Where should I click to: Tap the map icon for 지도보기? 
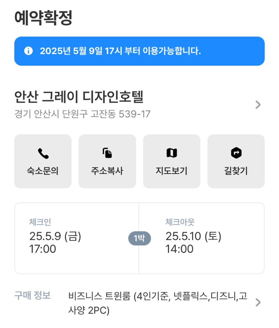172,153
